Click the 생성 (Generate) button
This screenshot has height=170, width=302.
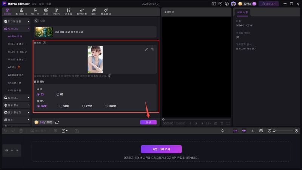[x=148, y=122]
